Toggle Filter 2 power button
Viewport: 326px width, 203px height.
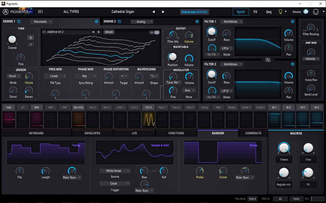tap(293, 64)
